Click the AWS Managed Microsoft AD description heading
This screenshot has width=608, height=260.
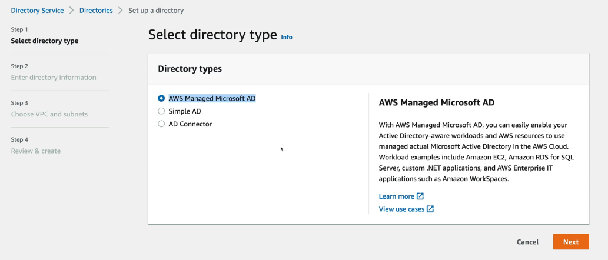436,103
